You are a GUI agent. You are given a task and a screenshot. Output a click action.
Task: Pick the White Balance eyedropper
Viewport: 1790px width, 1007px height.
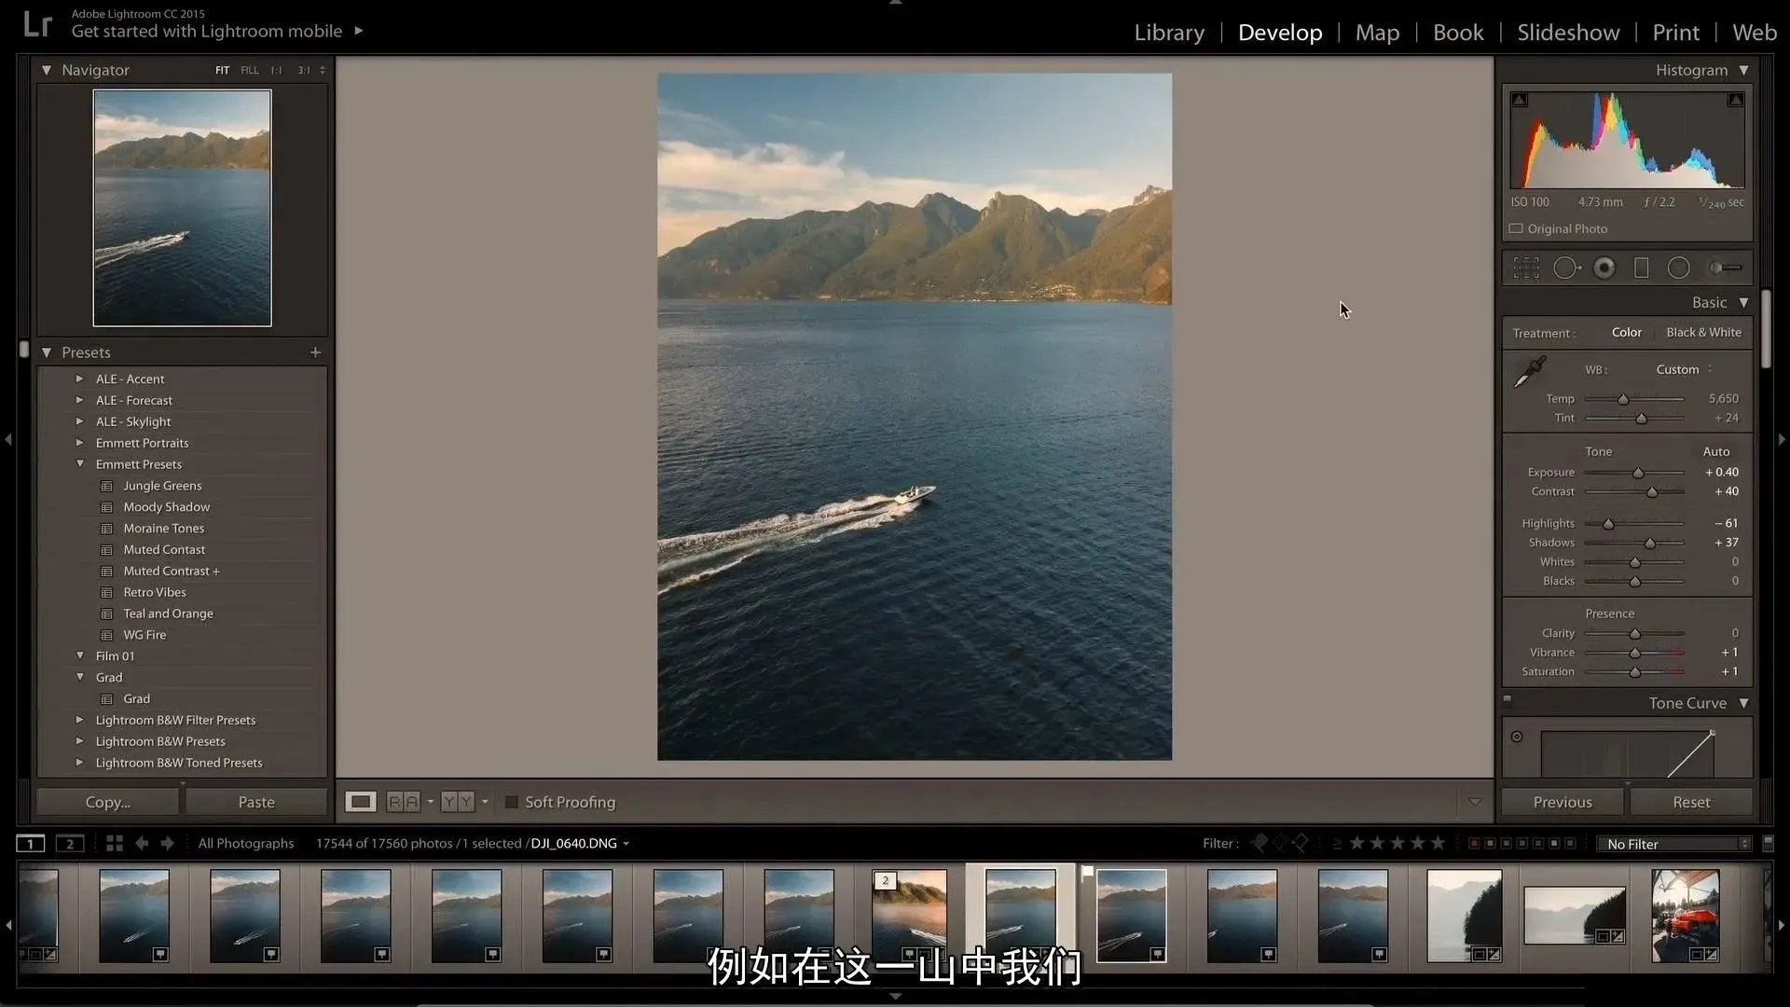click(x=1529, y=372)
